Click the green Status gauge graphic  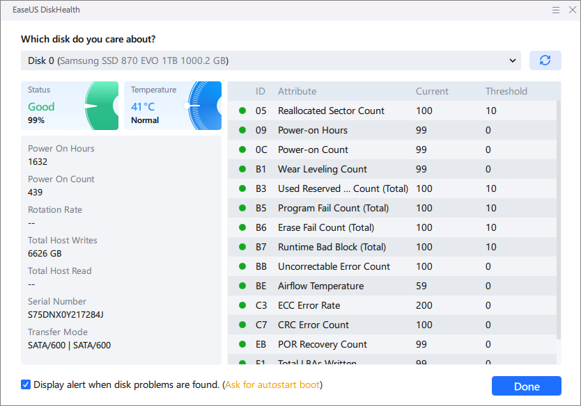coord(101,106)
